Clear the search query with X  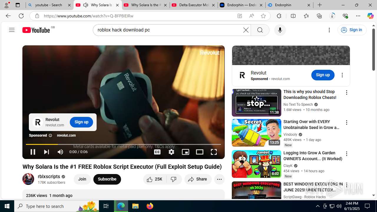coord(246,30)
